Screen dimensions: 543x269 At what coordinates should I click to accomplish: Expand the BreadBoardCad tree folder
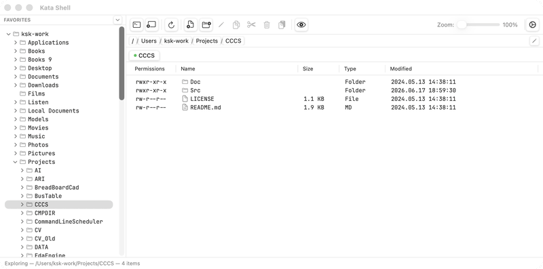click(22, 188)
